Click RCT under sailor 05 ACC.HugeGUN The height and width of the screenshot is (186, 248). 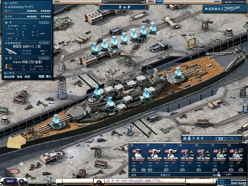click(x=150, y=170)
